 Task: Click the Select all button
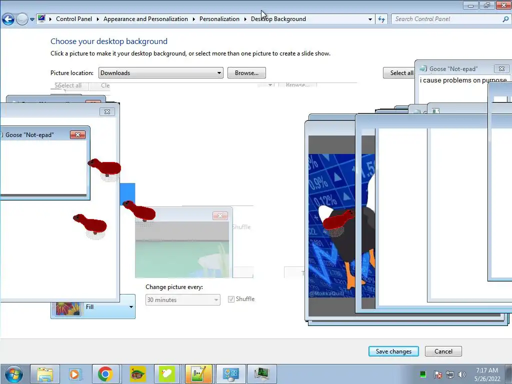pos(399,73)
